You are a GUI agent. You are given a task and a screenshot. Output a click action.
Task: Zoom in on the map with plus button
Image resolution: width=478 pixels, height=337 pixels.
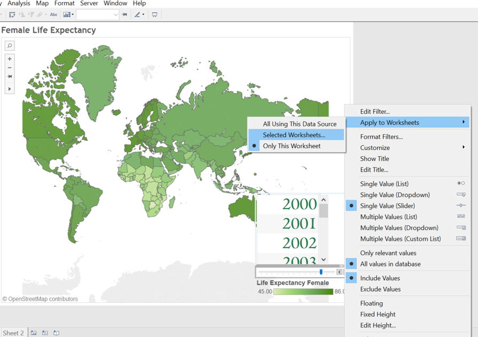point(10,59)
